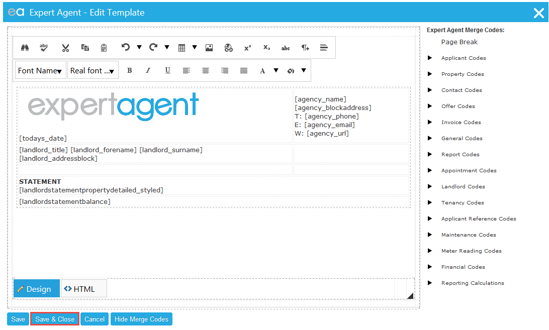Open the Font Name dropdown
549x330 pixels.
[x=40, y=71]
